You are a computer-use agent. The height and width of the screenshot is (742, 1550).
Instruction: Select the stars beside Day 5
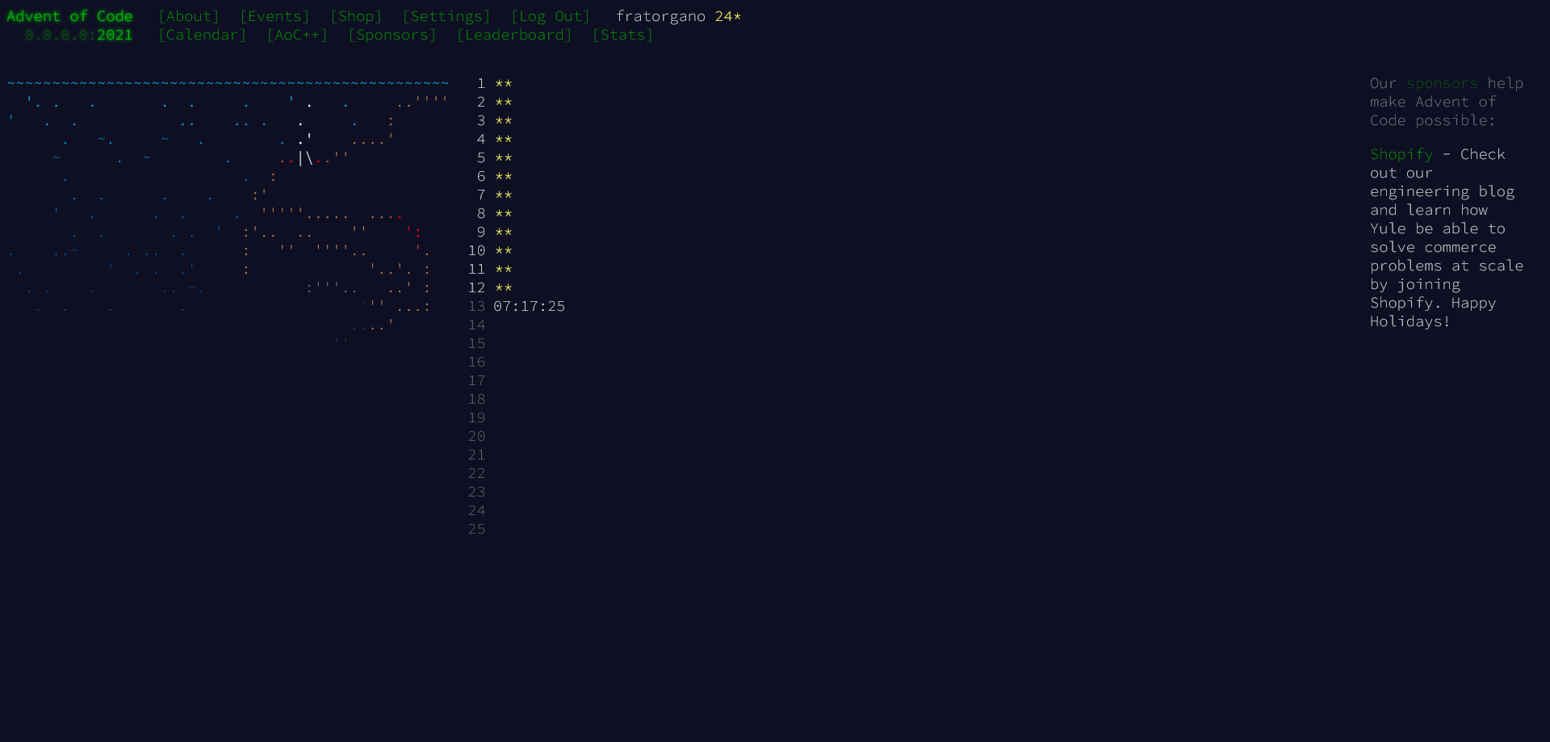(502, 157)
